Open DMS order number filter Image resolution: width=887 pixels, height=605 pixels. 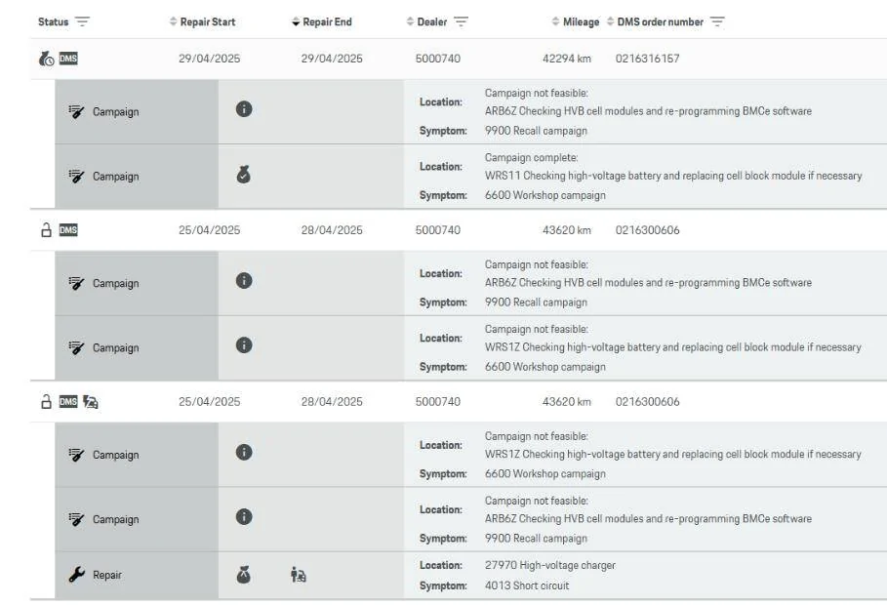pyautogui.click(x=717, y=22)
